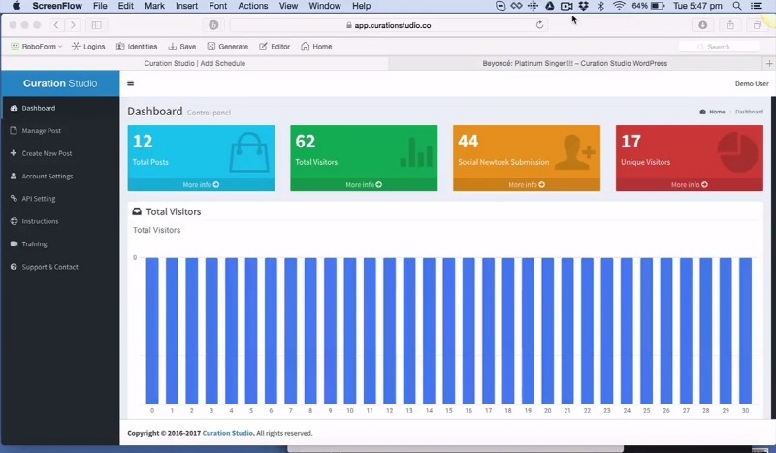Open the RoboForm dropdown
The image size is (776, 453).
coord(37,47)
